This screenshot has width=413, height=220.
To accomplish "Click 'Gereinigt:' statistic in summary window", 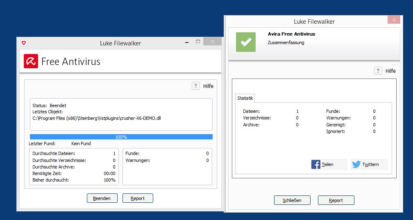I will (336, 125).
